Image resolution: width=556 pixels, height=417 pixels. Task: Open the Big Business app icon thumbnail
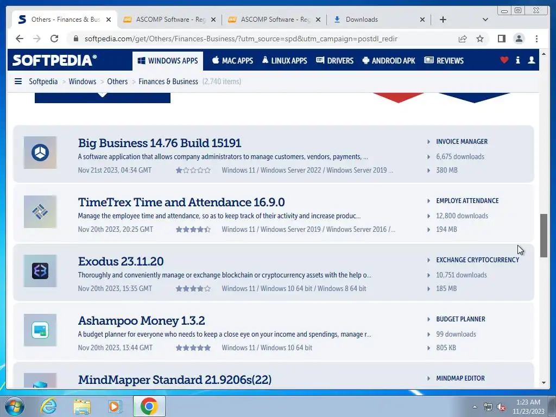40,153
